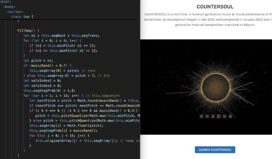Click the 'let n1 = this.seqRoot + this.seqTrans;' line
The height and width of the screenshot is (159, 272).
(61, 36)
